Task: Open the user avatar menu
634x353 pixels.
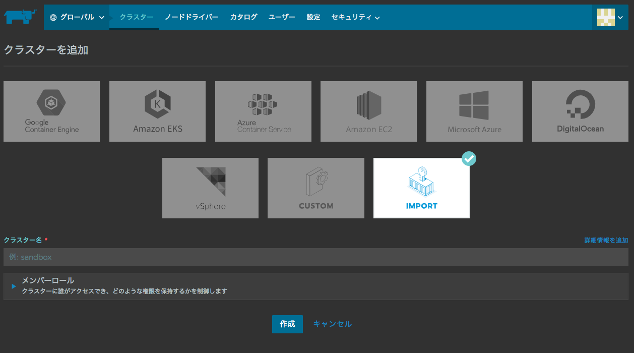Action: (610, 17)
